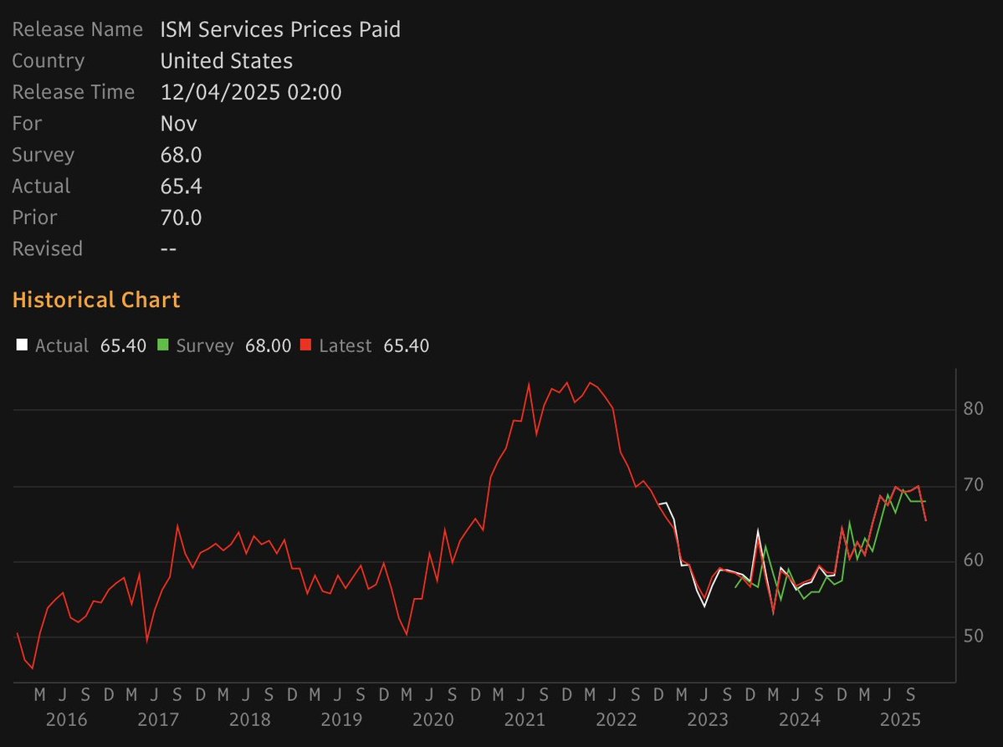Screen dimensions: 1003x747
Task: Click the red line peak in 2021
Action: pyautogui.click(x=530, y=381)
